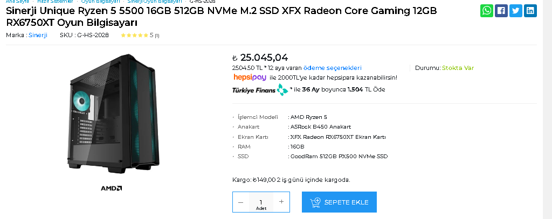Share product on Facebook
Viewport: 552px width, 219px height.
click(501, 11)
